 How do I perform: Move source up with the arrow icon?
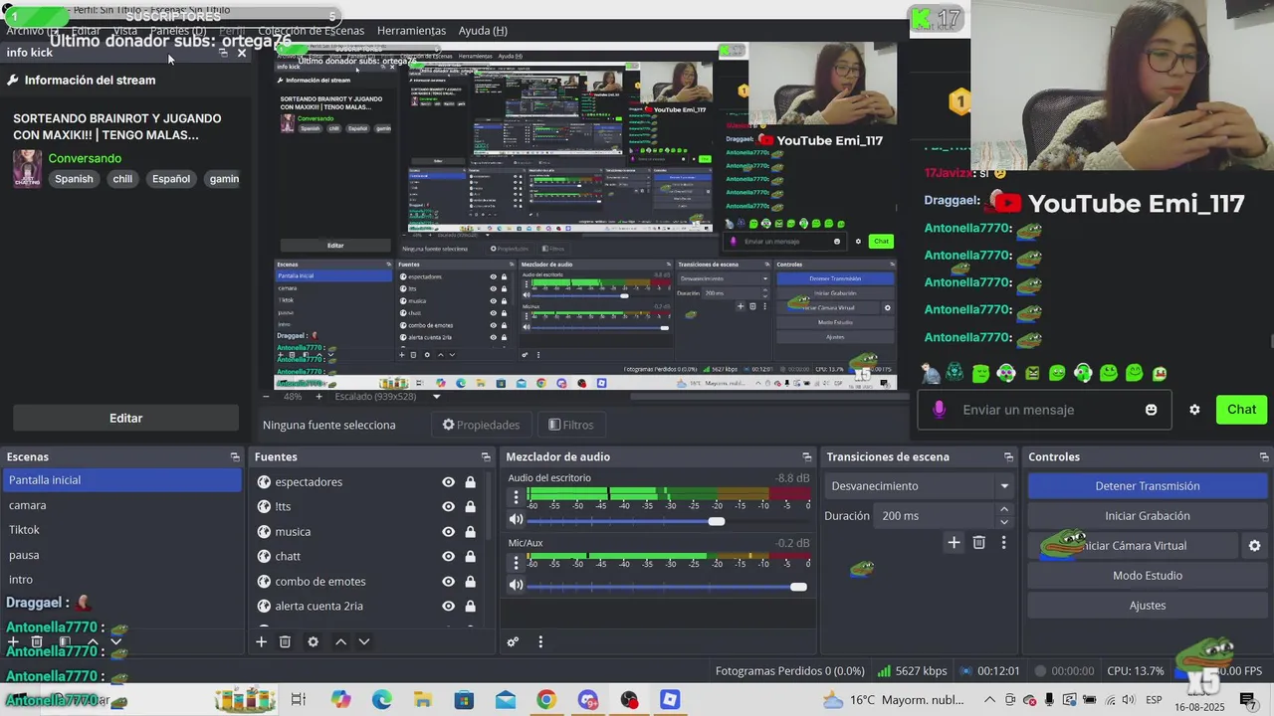(340, 642)
